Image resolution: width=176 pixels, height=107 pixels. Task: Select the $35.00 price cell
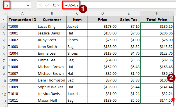[102, 73]
